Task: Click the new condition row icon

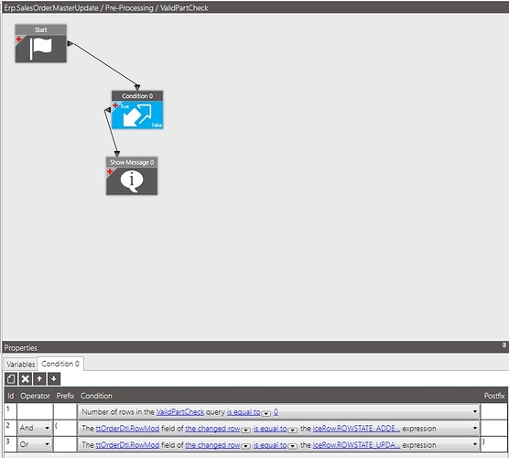Action: coord(11,378)
